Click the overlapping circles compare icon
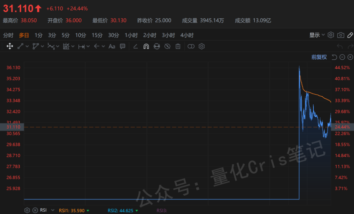 [x=191, y=46]
